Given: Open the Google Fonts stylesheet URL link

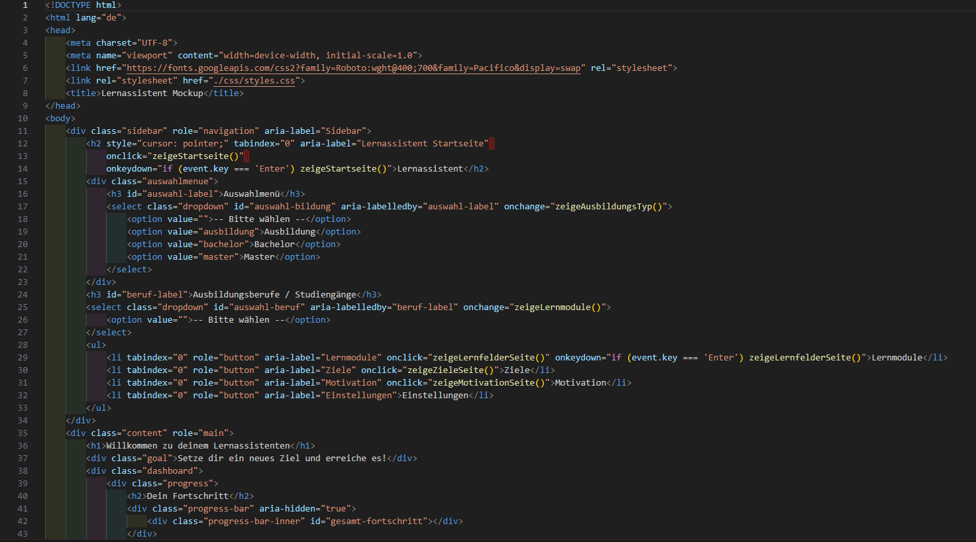Looking at the screenshot, I should (353, 68).
